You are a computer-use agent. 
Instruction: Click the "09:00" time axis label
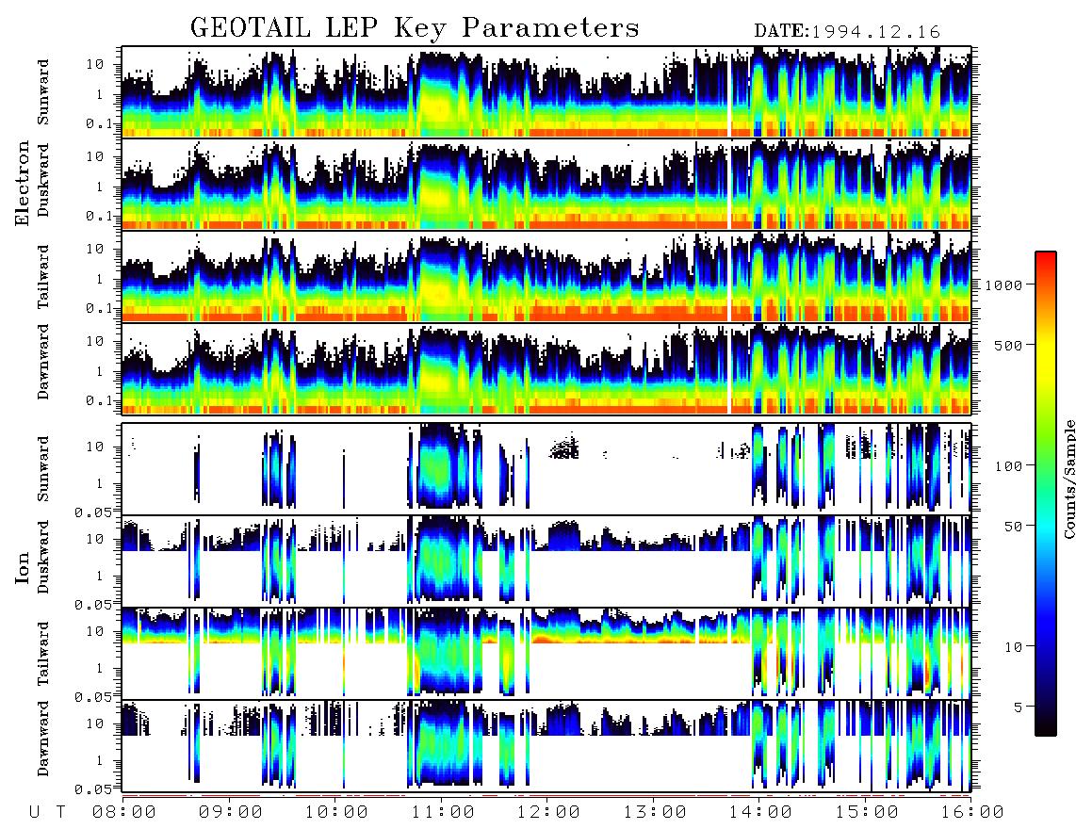tap(231, 813)
